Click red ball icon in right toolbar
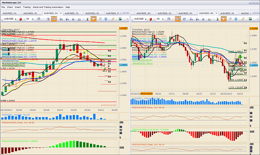Image resolution: width=260 pixels, height=155 pixels. coord(151,19)
